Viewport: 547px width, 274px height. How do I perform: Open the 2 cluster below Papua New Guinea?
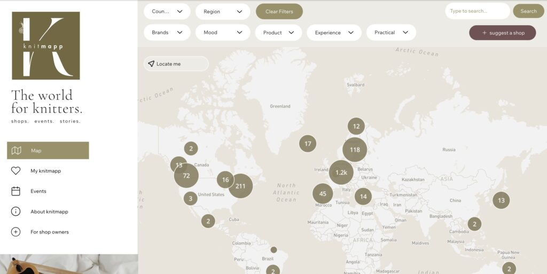[x=509, y=269]
